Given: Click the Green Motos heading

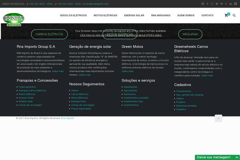Looking at the screenshot, I should click(132, 47).
